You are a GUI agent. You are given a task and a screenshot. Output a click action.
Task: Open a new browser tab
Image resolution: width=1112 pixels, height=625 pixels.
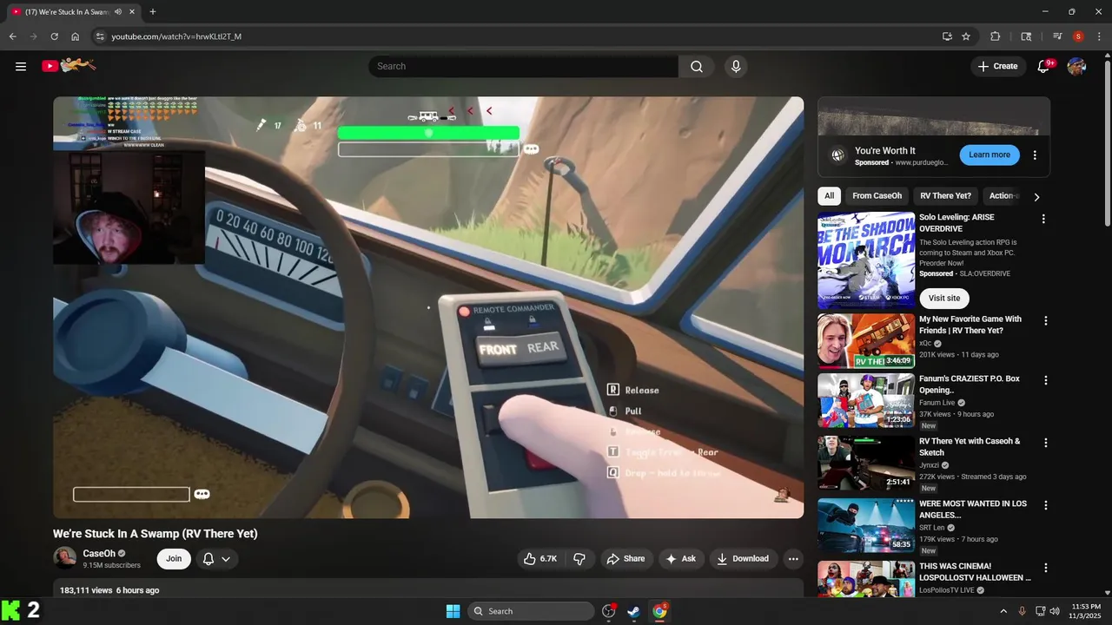(153, 12)
